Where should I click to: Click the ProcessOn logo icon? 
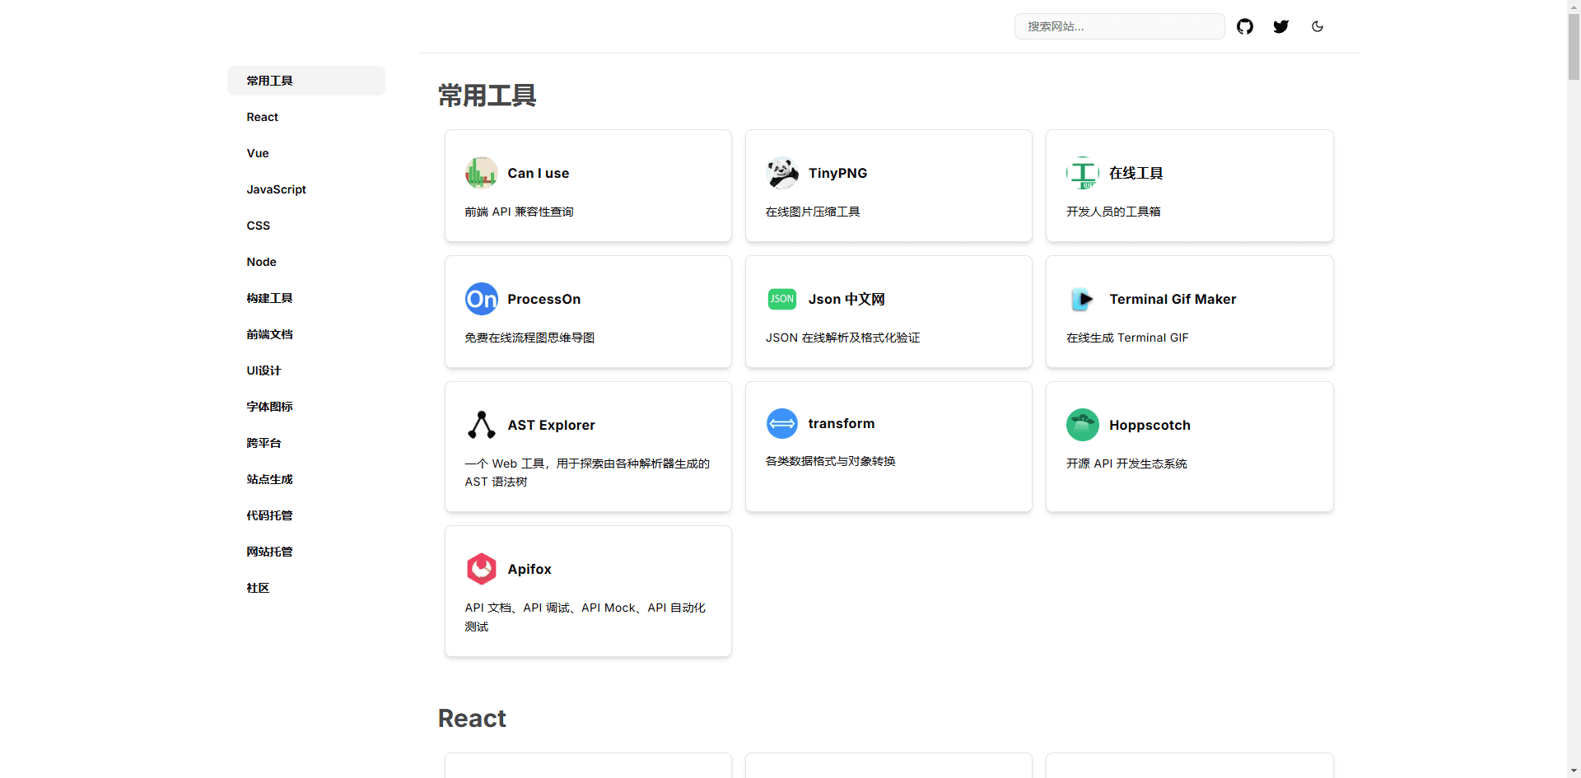click(481, 299)
